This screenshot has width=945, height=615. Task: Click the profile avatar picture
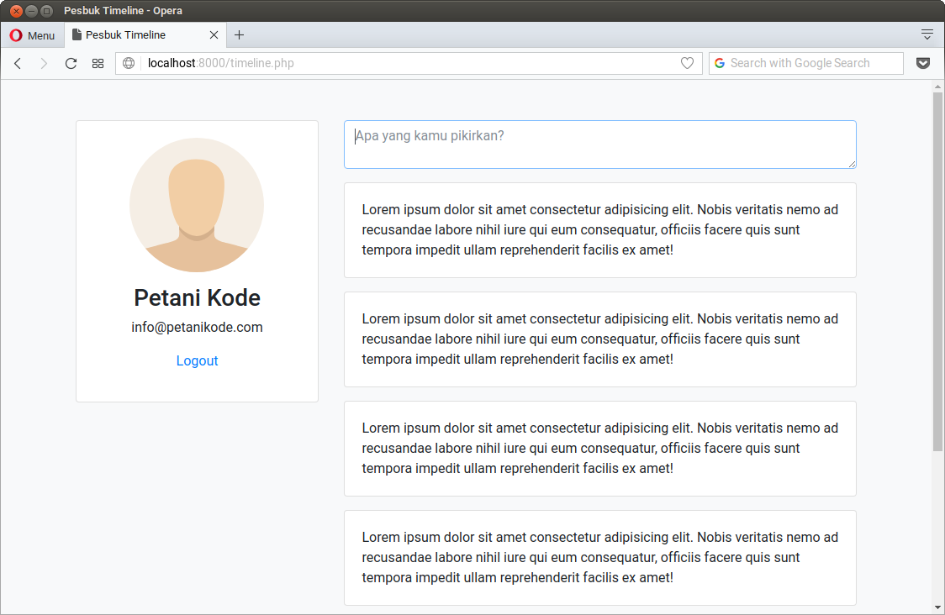pyautogui.click(x=197, y=205)
